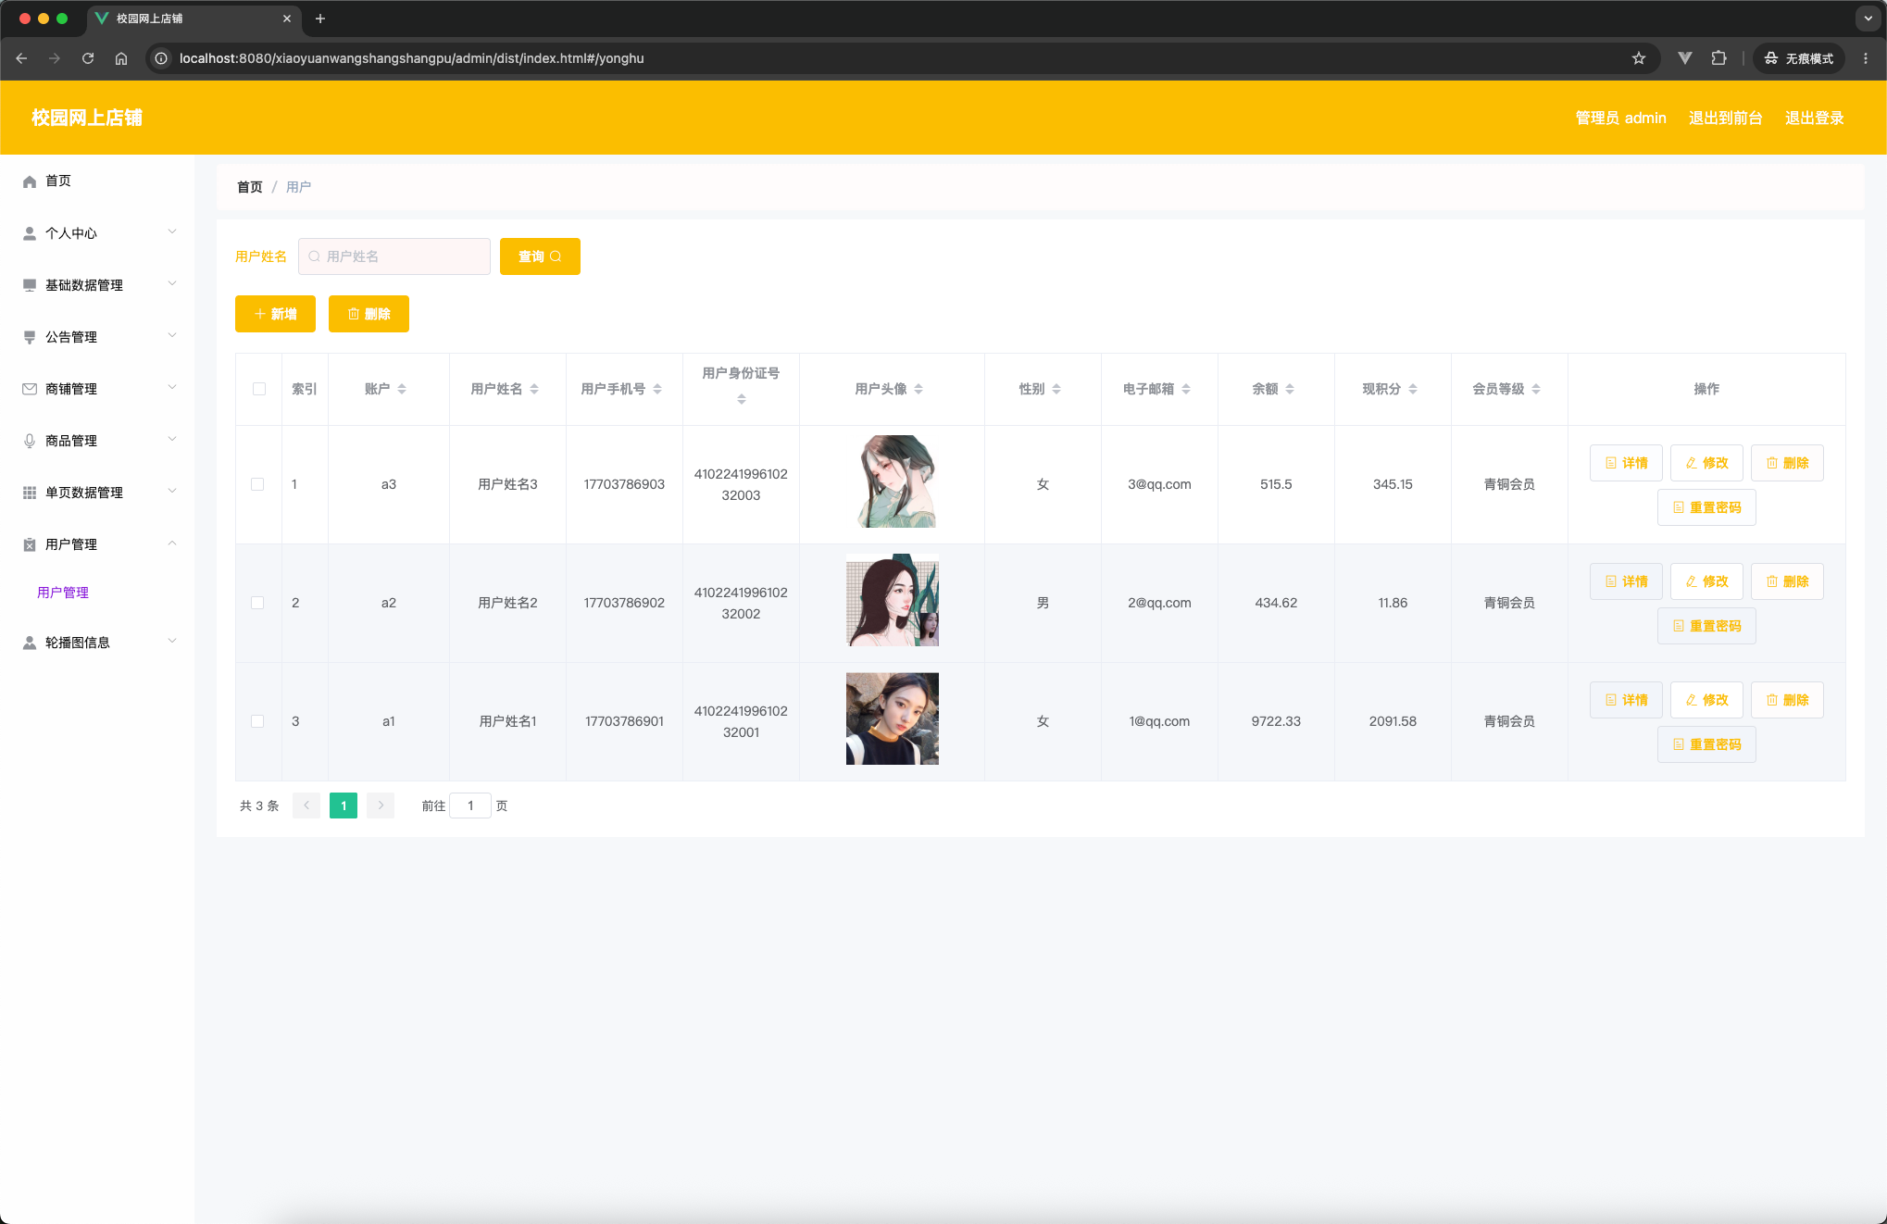Open a new browser tab

[320, 19]
